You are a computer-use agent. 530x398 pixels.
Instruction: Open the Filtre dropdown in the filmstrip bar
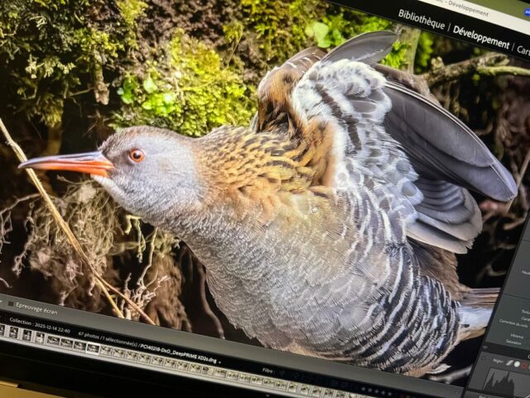click(267, 370)
